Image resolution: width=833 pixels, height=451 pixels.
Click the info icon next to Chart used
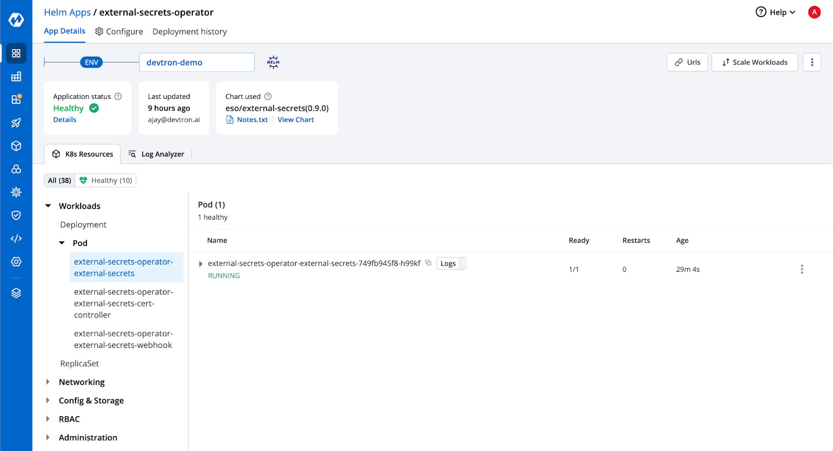pos(268,96)
